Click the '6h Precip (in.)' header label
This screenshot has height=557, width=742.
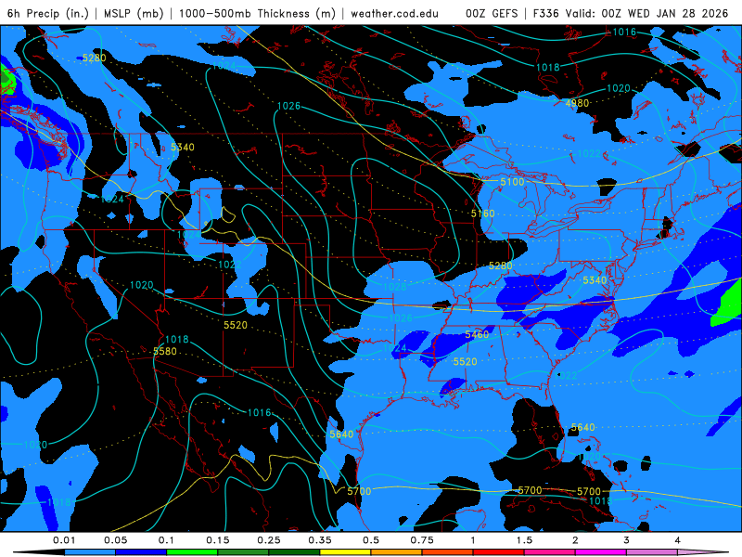click(x=48, y=13)
